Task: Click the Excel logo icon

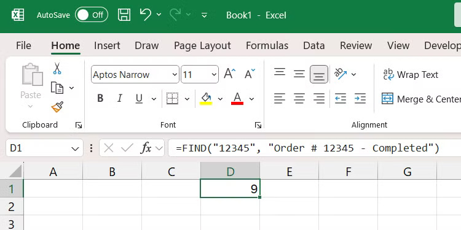Action: click(x=18, y=15)
